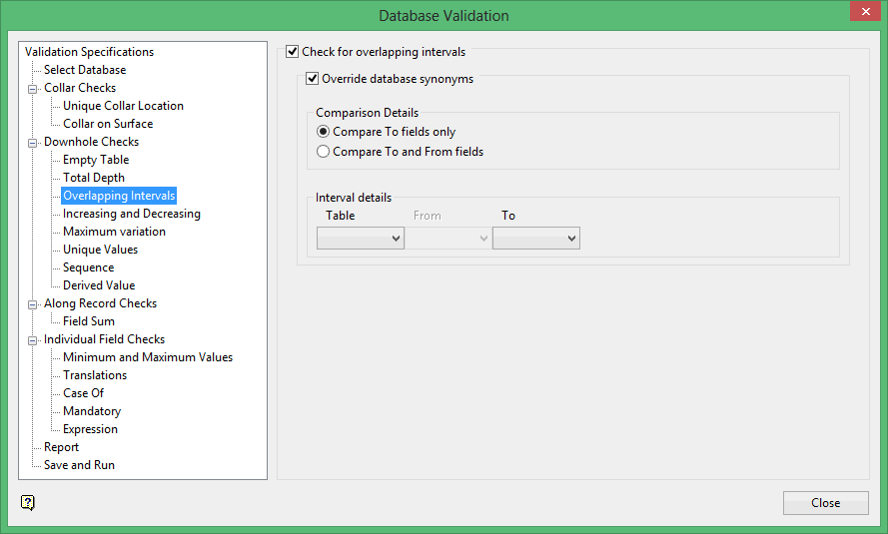Click the help question mark icon

(28, 502)
